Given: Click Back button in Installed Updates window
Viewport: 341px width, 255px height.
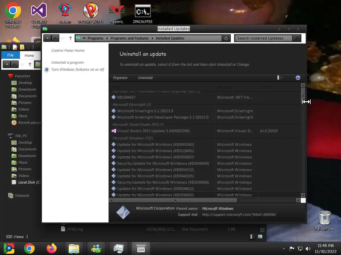Looking at the screenshot, I should click(47, 38).
